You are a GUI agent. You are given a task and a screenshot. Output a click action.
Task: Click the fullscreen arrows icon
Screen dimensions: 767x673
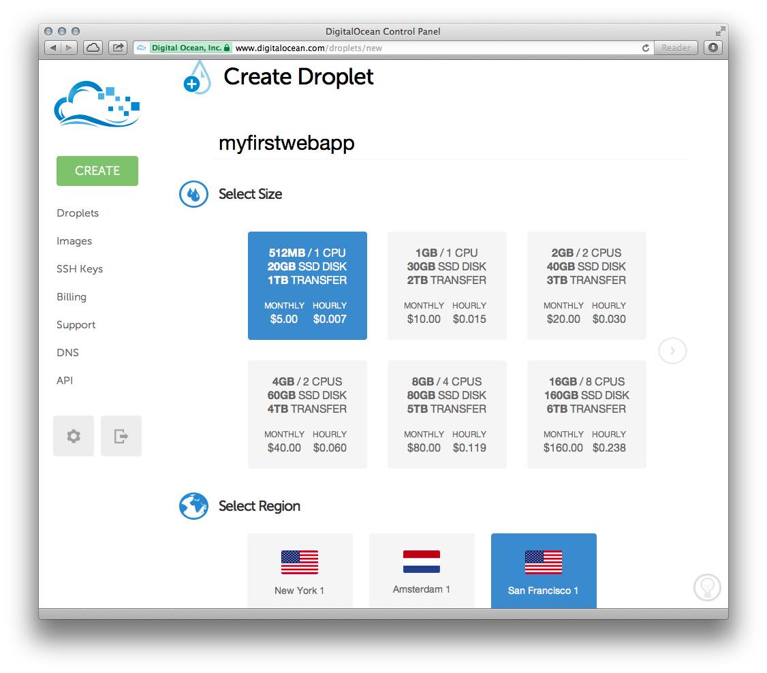tap(720, 31)
